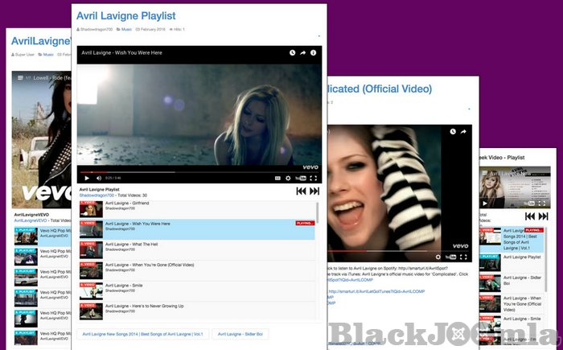Click 'Avril Lavigne - Sk8er Boi' navigation button

tap(239, 333)
